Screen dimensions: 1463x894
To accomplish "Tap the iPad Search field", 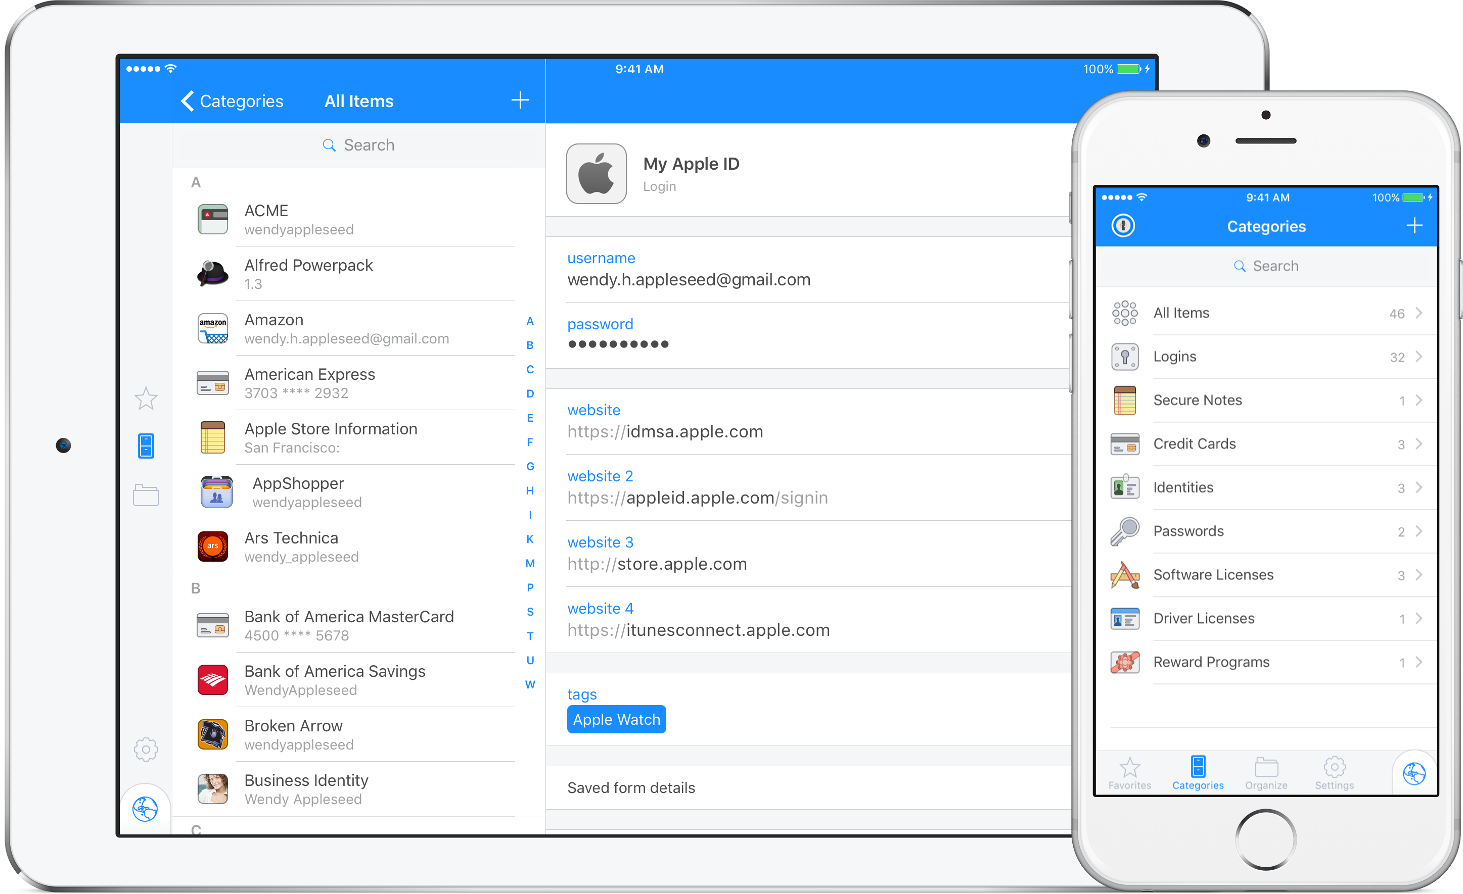I will click(x=358, y=145).
